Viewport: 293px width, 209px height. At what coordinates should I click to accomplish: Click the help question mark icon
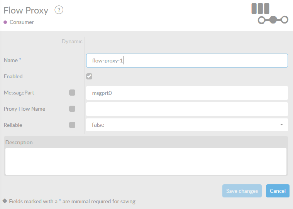[59, 10]
